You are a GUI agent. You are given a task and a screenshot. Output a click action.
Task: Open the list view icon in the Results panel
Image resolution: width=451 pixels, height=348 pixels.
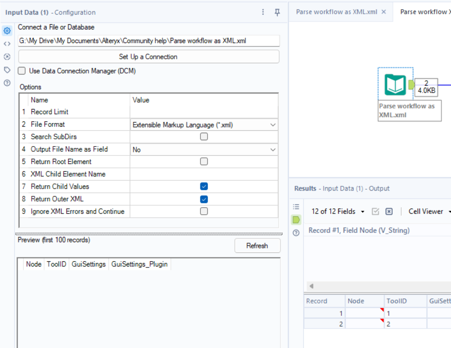tap(296, 206)
